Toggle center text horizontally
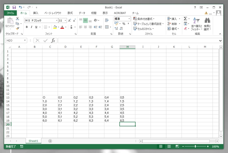This screenshot has width=228, height=153. [x=85, y=27]
